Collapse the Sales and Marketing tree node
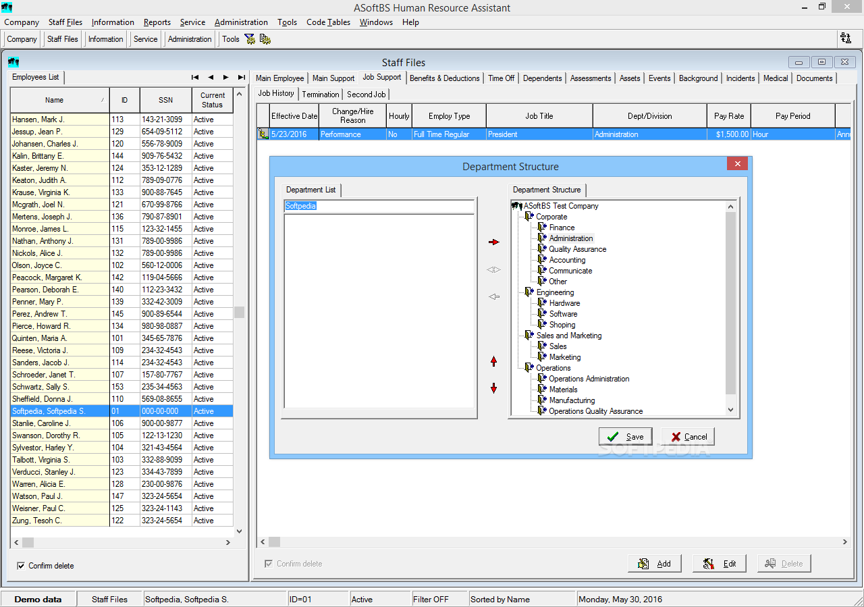Screen dimensions: 864x607 point(529,336)
